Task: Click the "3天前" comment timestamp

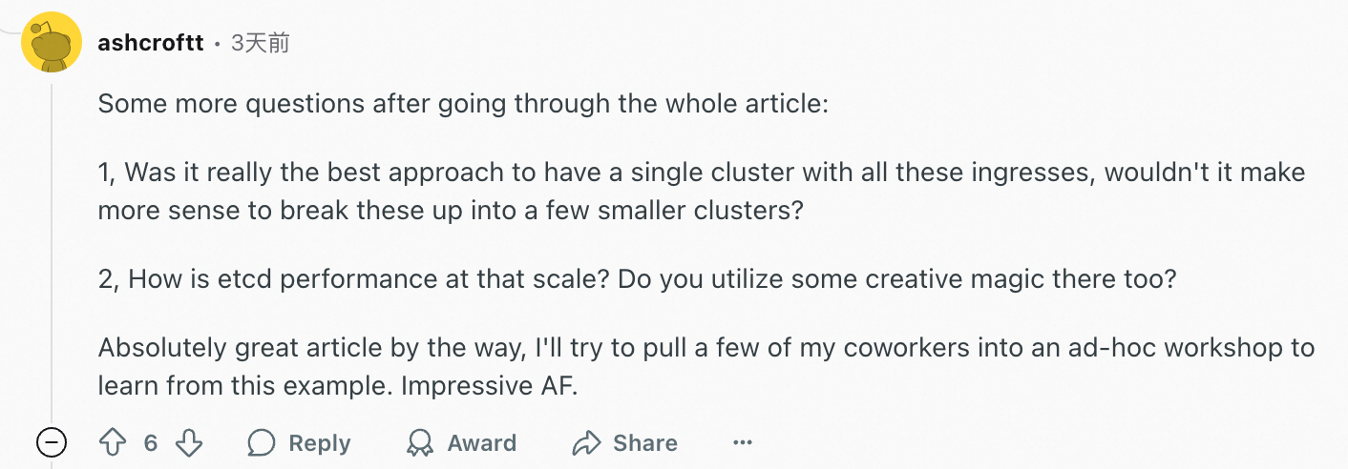Action: tap(260, 43)
